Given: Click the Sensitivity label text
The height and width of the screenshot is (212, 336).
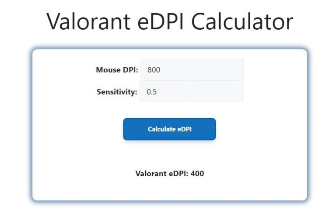Looking at the screenshot, I should coord(117,92).
